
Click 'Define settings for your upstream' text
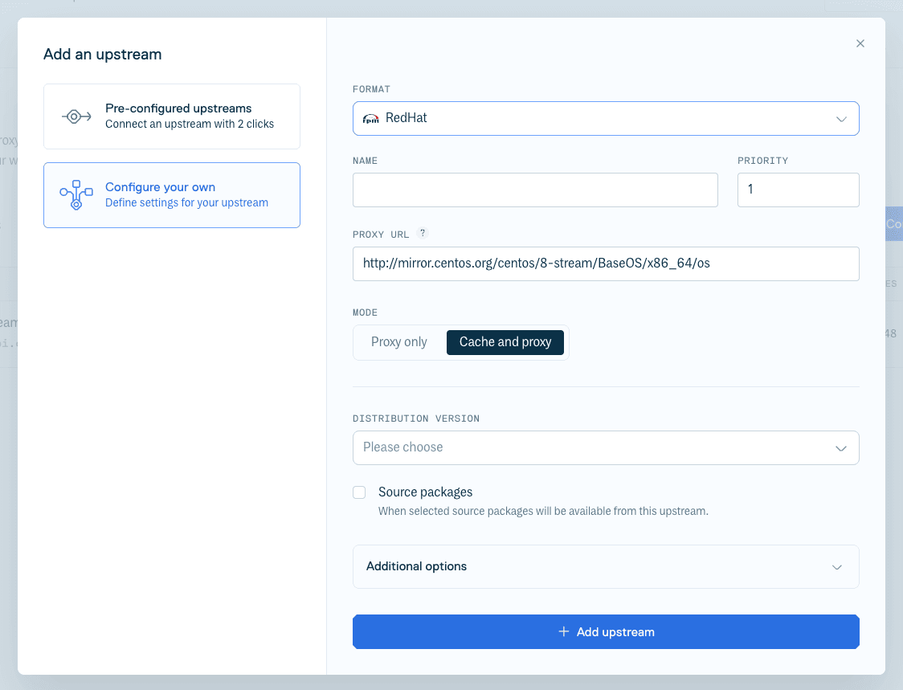[186, 202]
